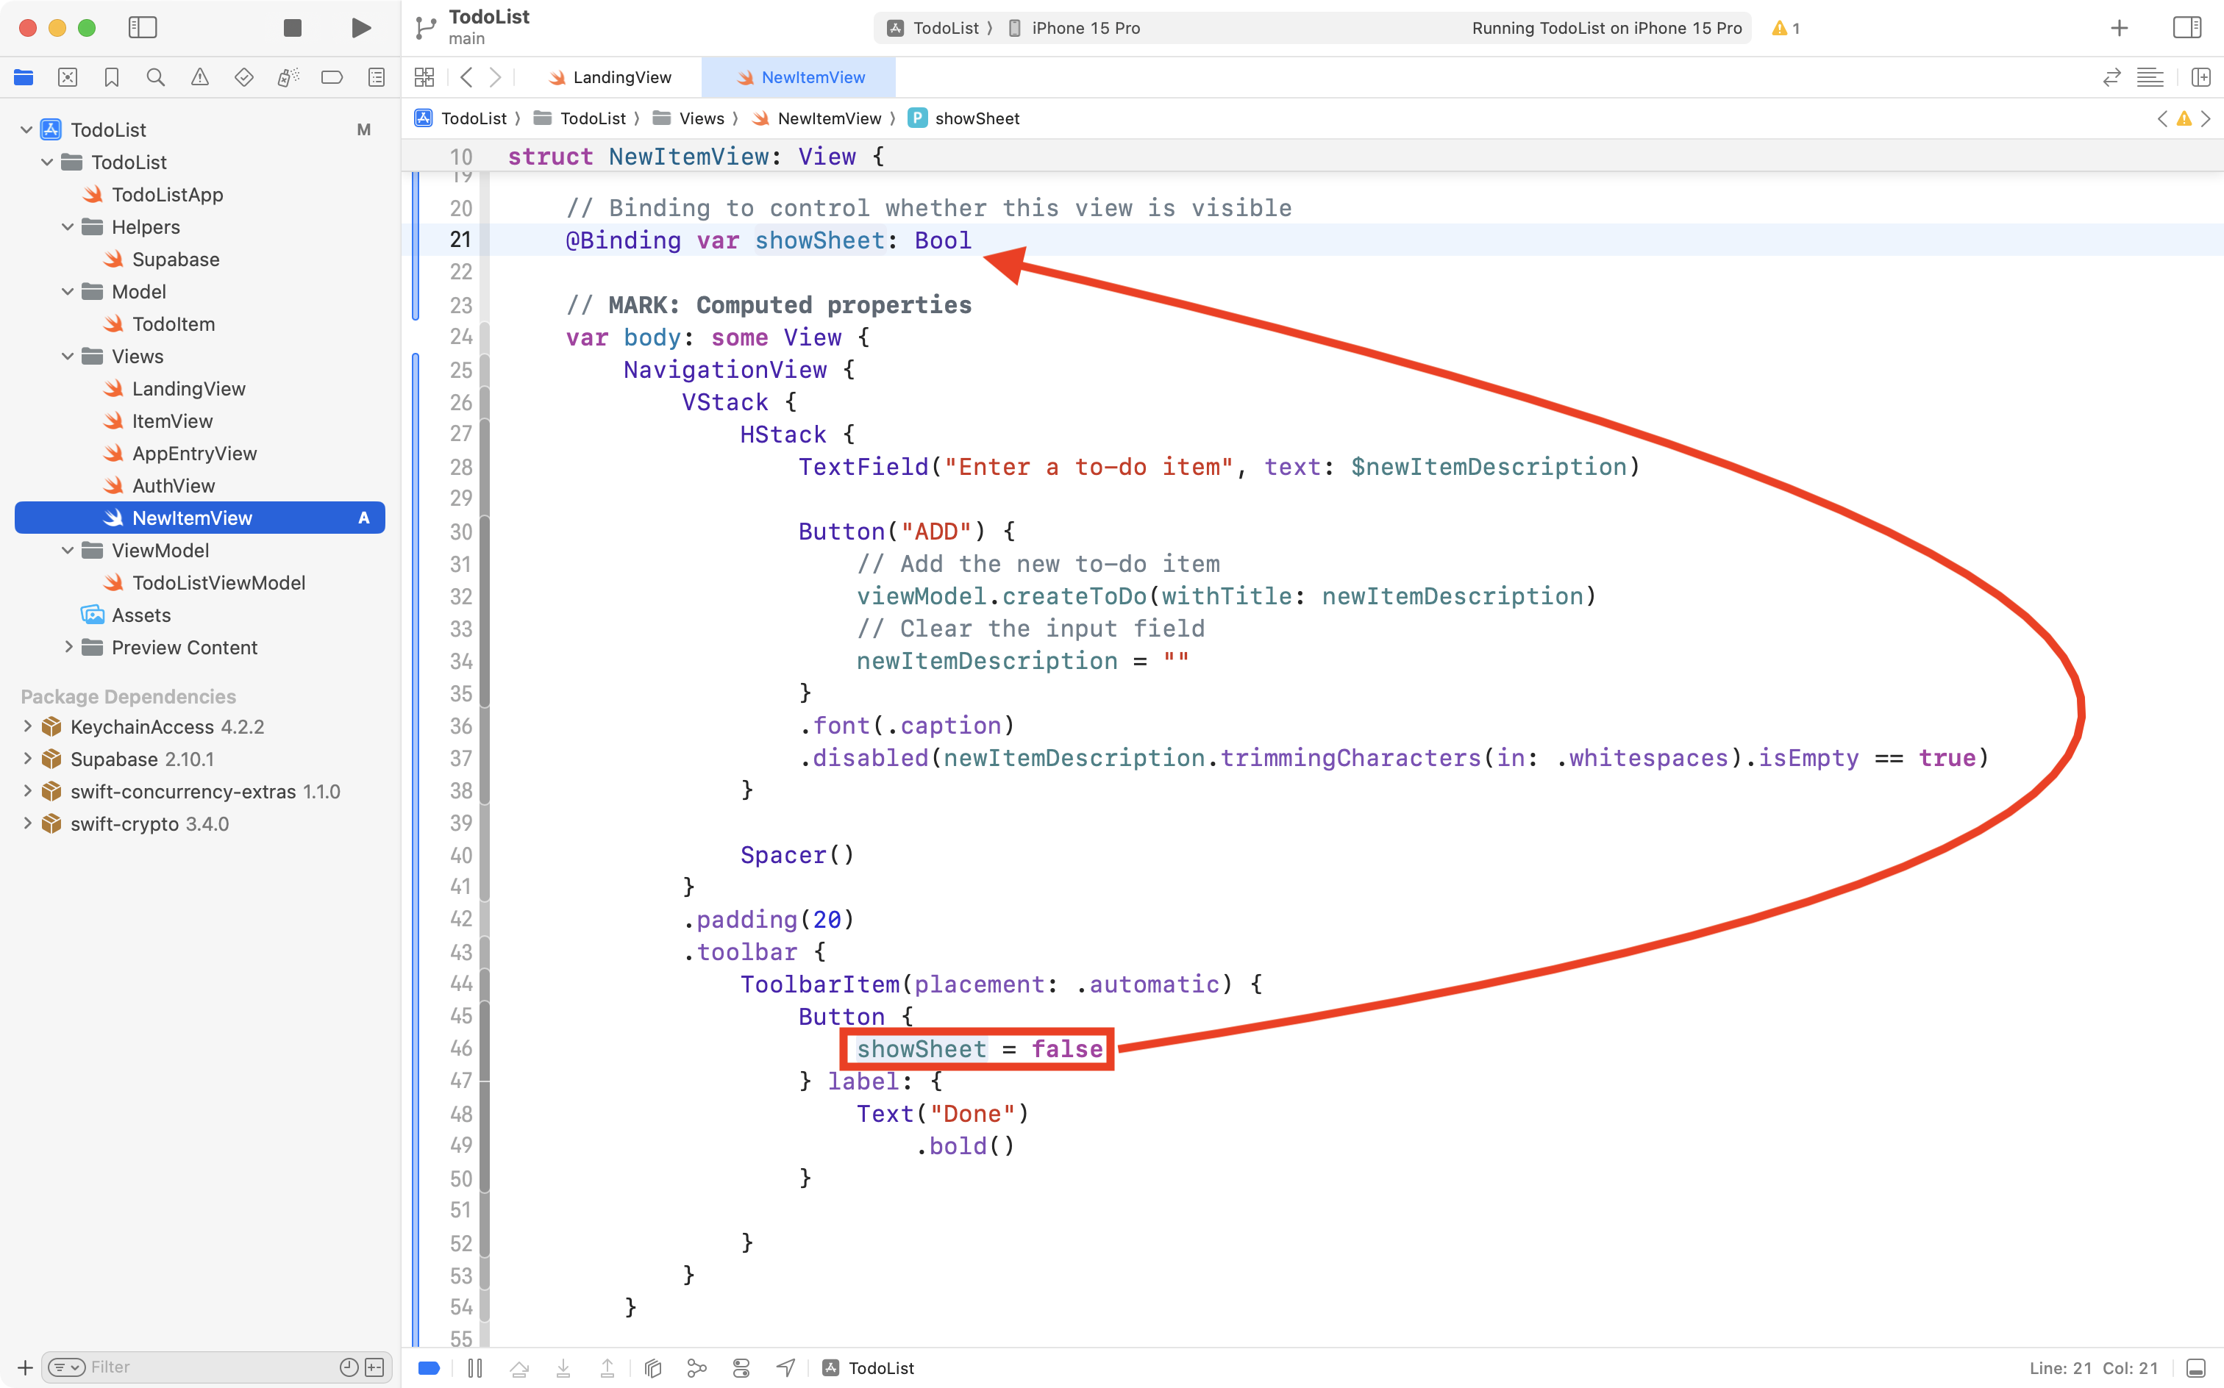Show the right inspector panel
Screen dimensions: 2224x1388
[2186, 27]
